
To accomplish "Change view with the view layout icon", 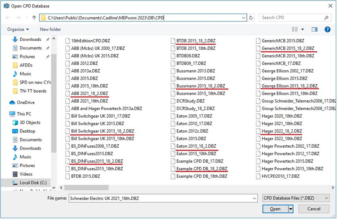I will click(295, 29).
